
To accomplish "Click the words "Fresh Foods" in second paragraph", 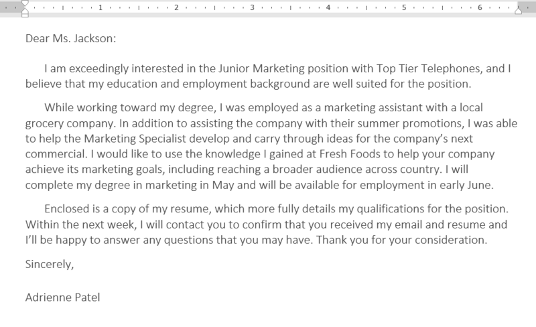I will pyautogui.click(x=350, y=154).
